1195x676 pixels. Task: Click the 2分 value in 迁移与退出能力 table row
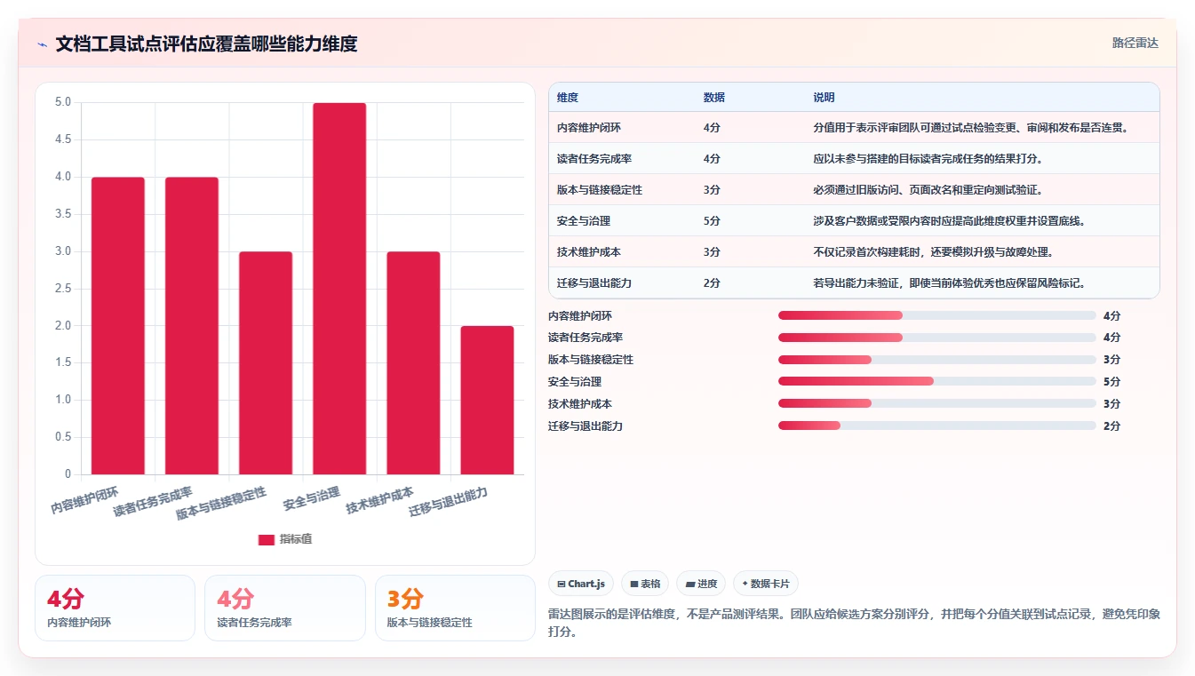712,283
